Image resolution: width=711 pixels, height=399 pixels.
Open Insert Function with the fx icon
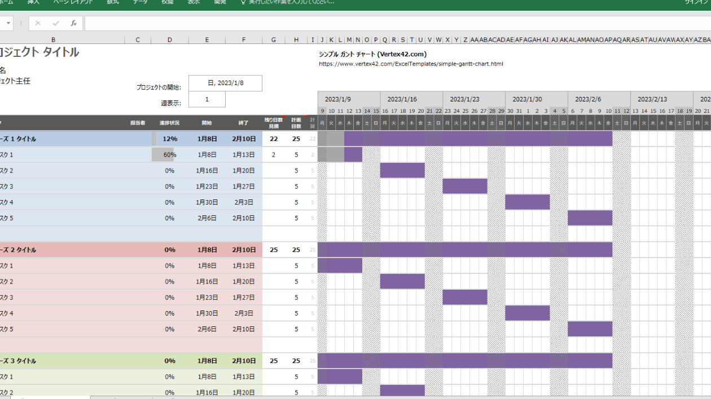click(x=73, y=23)
